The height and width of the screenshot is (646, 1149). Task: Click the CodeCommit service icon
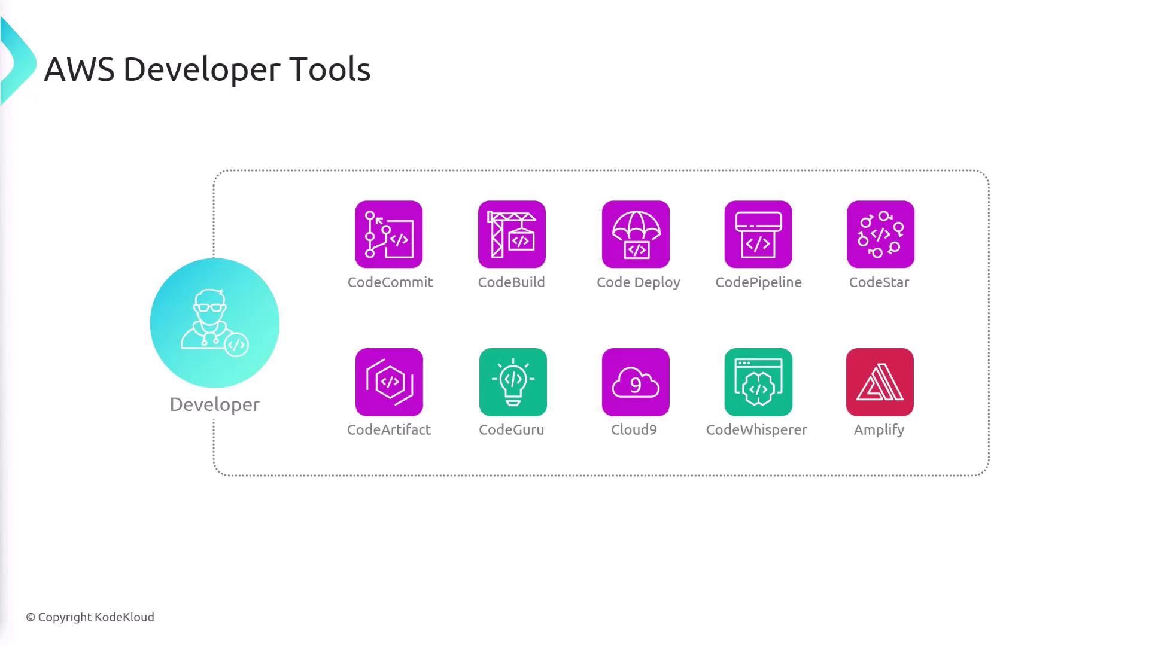388,234
